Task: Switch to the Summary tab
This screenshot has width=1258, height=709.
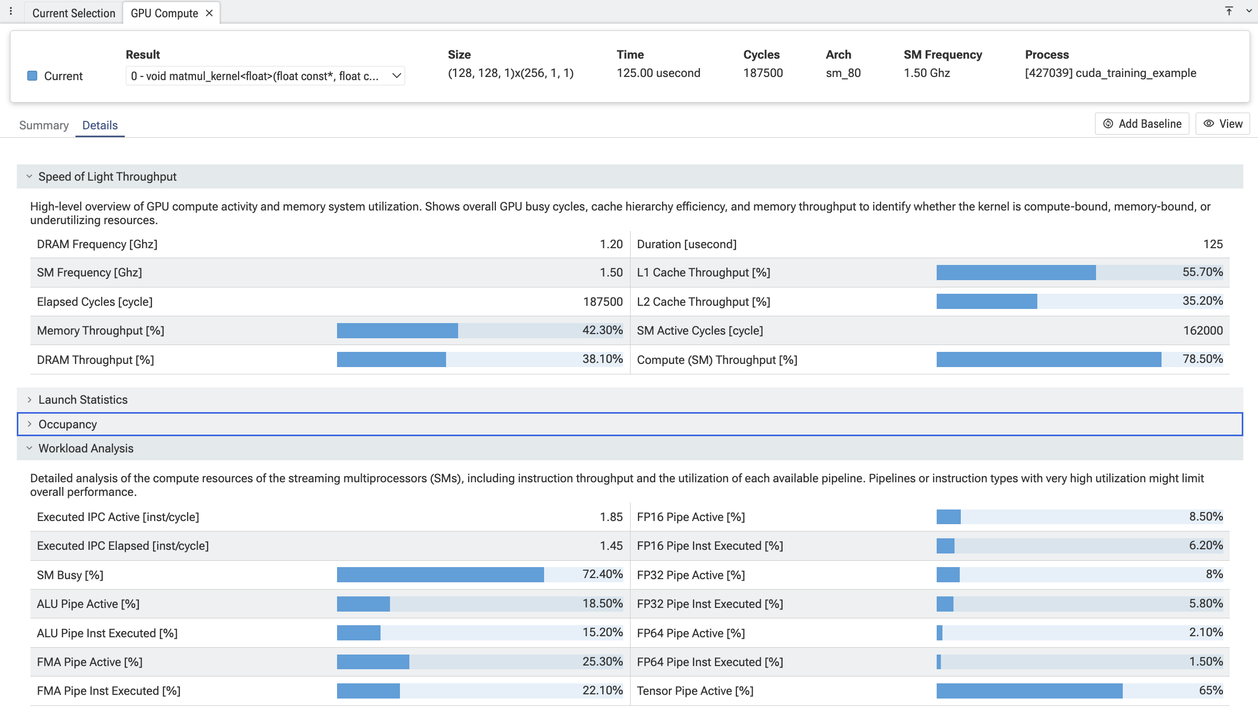Action: pos(44,125)
